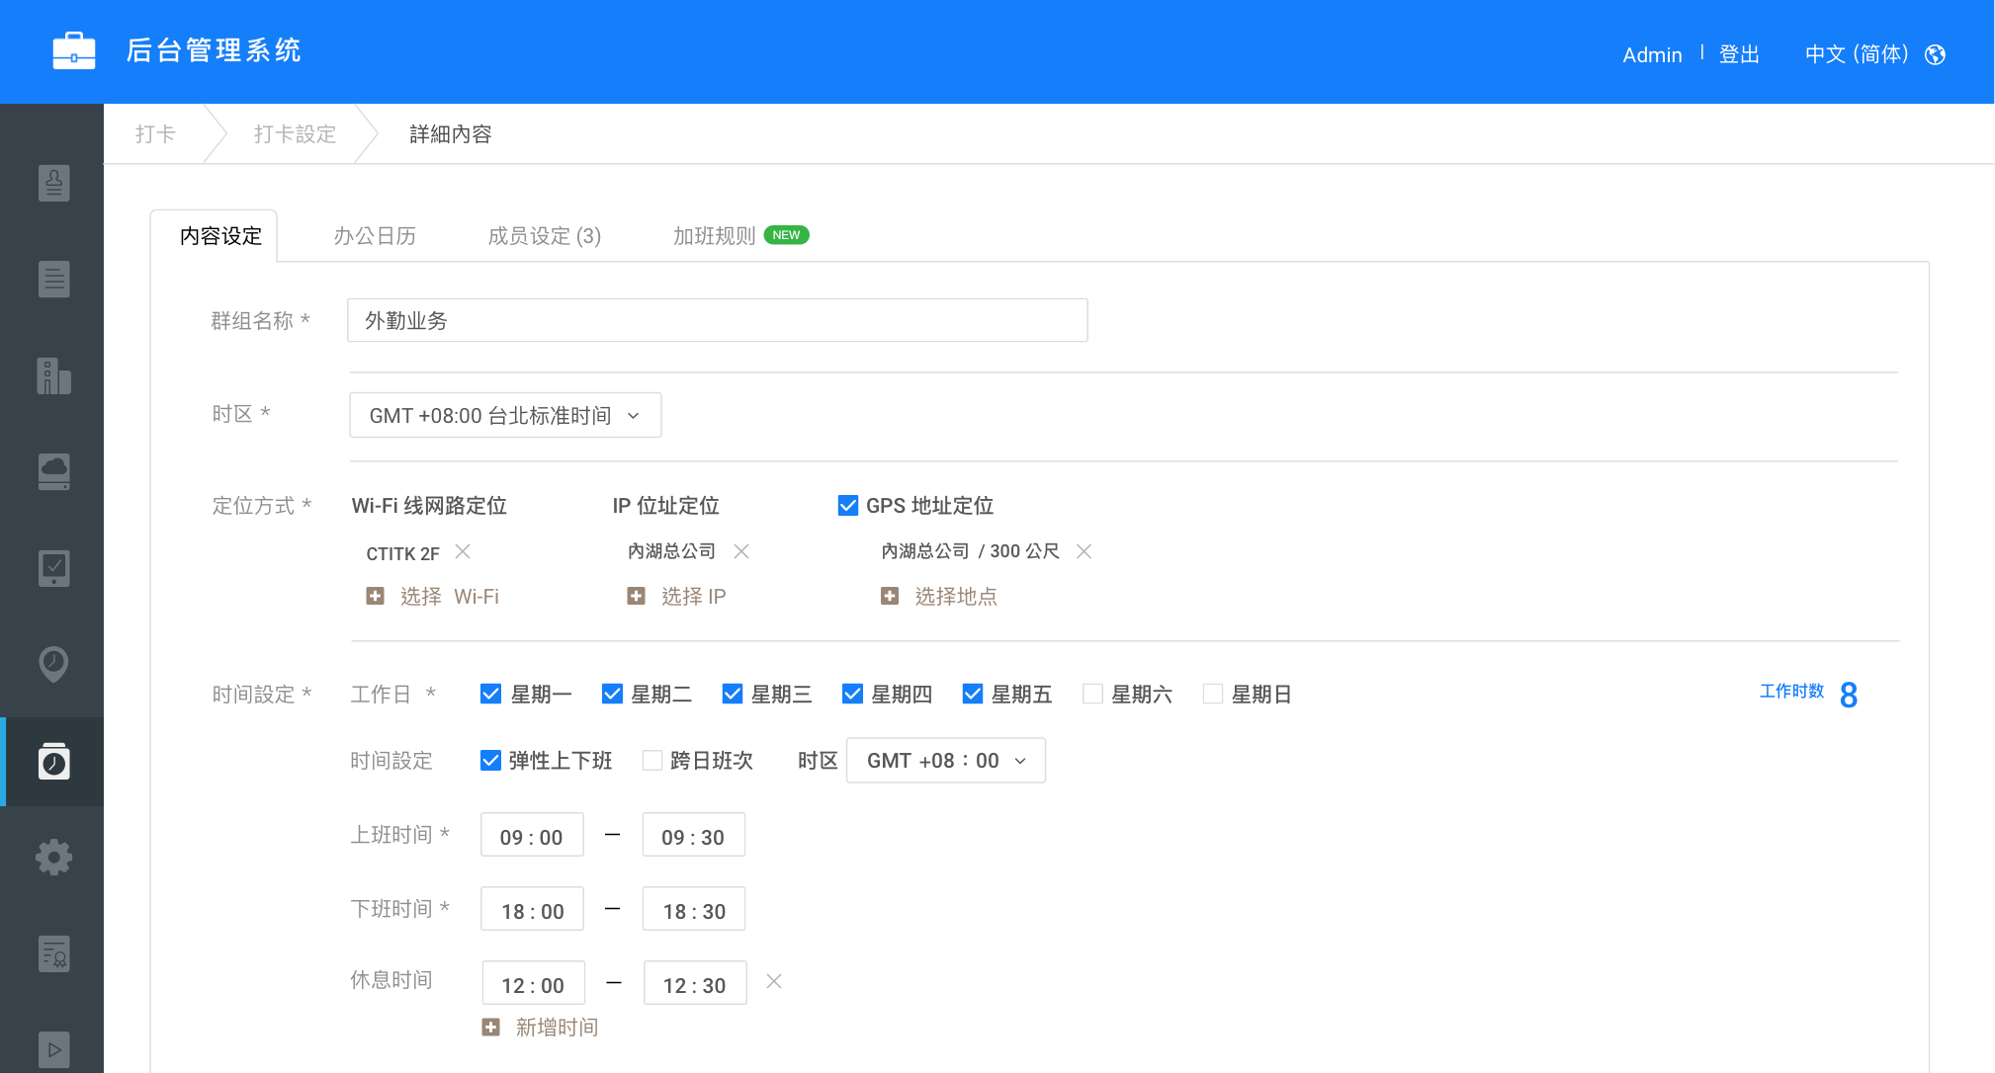This screenshot has width=1995, height=1073.
Task: Click the 群组名称 input field
Action: 717,320
